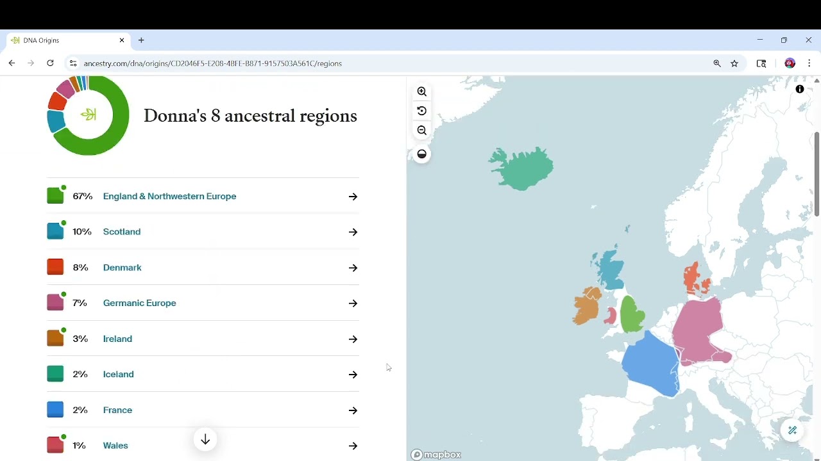
Task: Open Wales region arrow
Action: [x=353, y=446]
